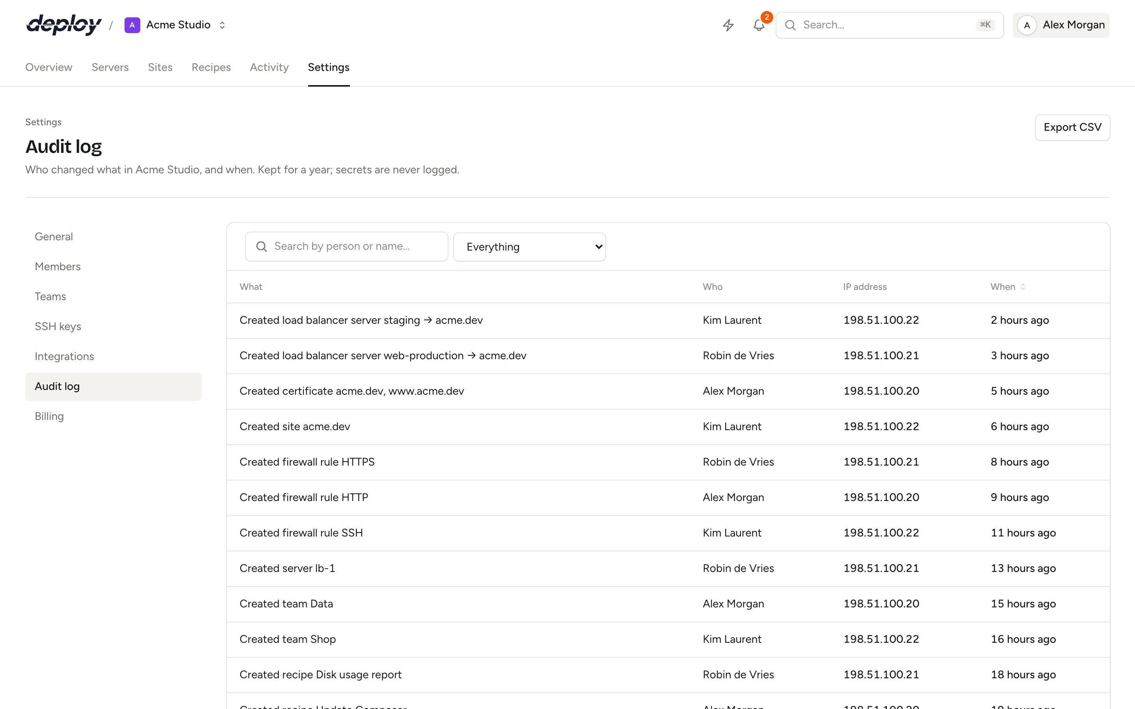Image resolution: width=1135 pixels, height=709 pixels.
Task: Switch to the Overview tab
Action: pos(49,67)
